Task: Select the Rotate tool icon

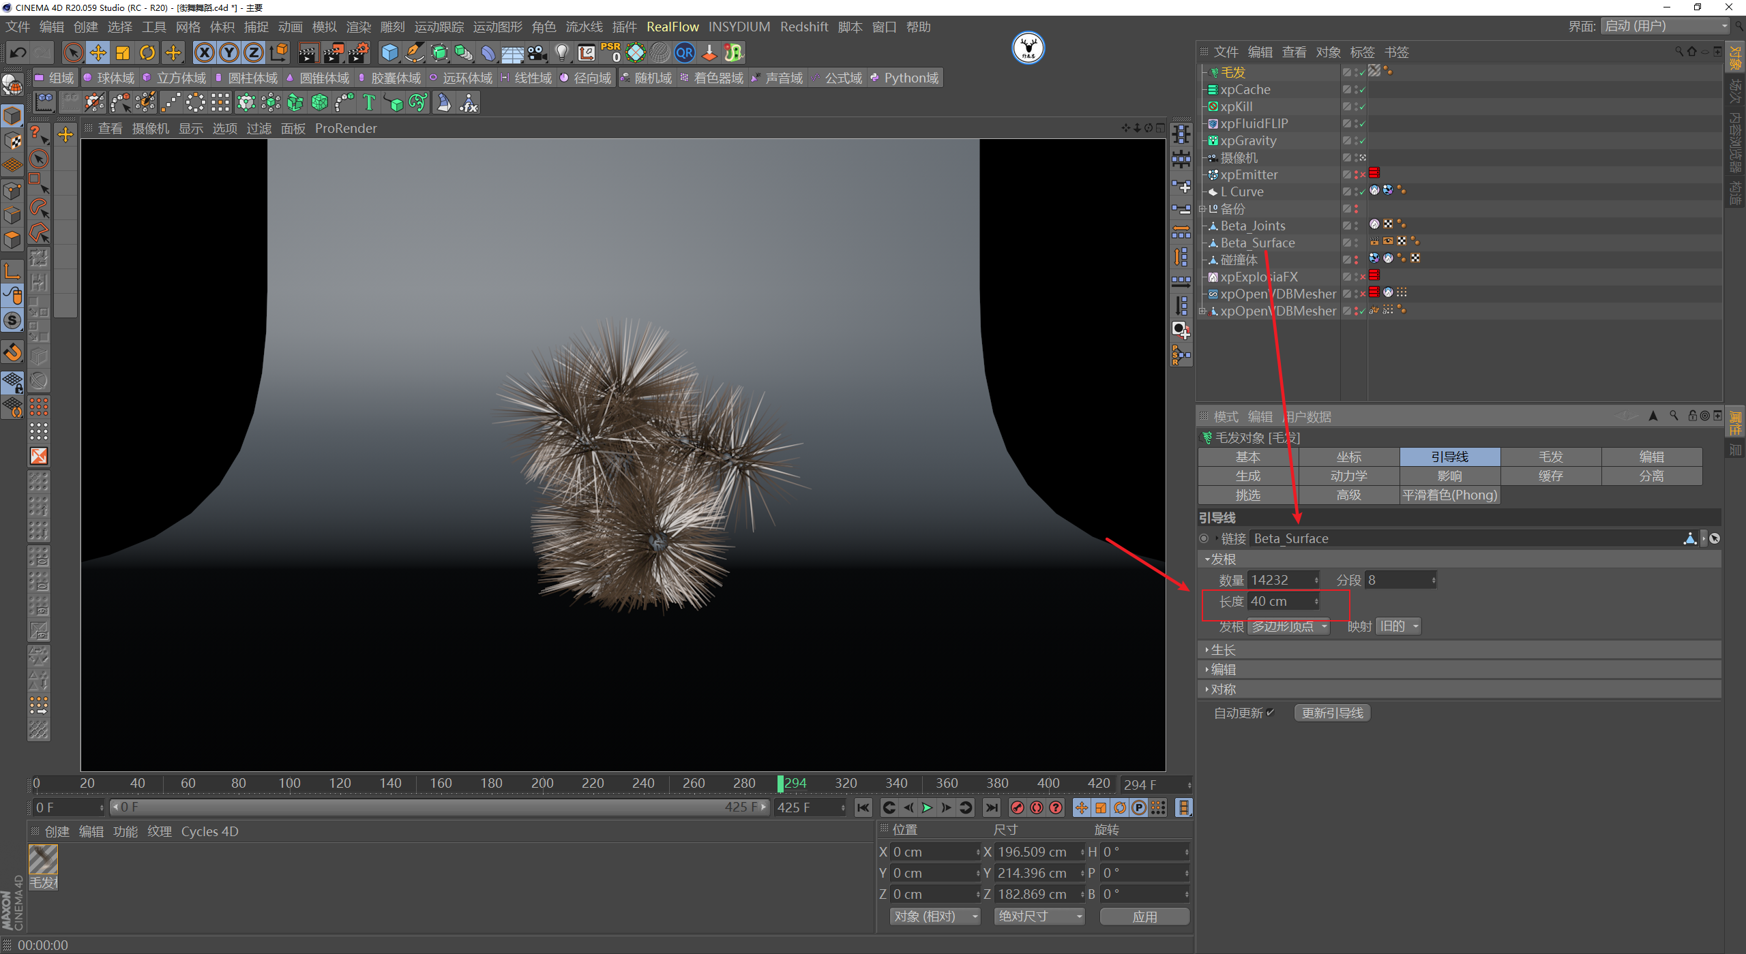Action: tap(147, 52)
